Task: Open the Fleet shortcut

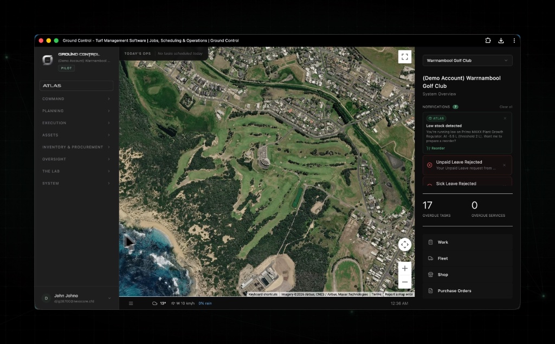Action: [467, 258]
